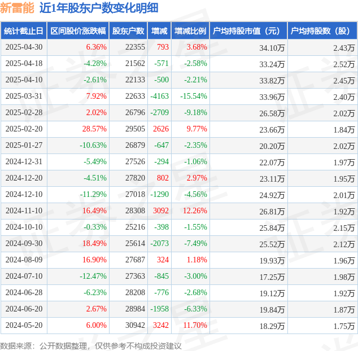The image size is (358, 351).
Task: Click shareholder count 22633
Action: click(135, 96)
